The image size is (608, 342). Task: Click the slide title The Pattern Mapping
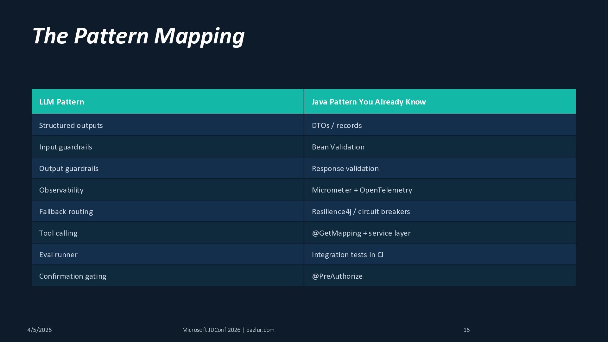coord(138,36)
